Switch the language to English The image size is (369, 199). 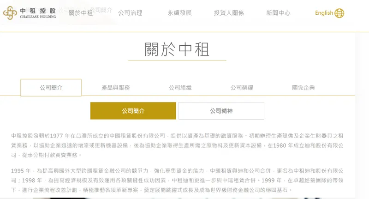point(324,13)
